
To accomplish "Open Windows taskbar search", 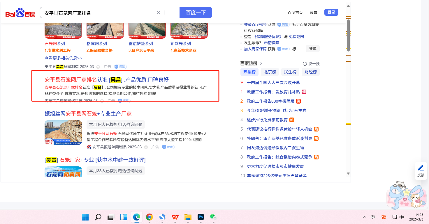I will 98,217.
